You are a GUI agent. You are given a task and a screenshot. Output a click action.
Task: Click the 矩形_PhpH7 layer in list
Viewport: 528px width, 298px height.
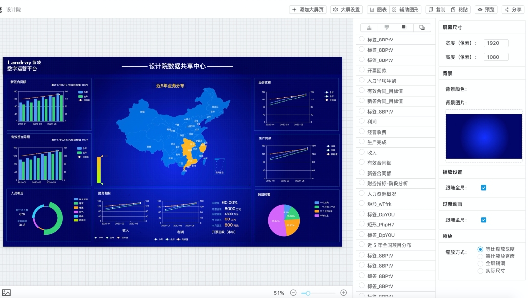point(380,224)
